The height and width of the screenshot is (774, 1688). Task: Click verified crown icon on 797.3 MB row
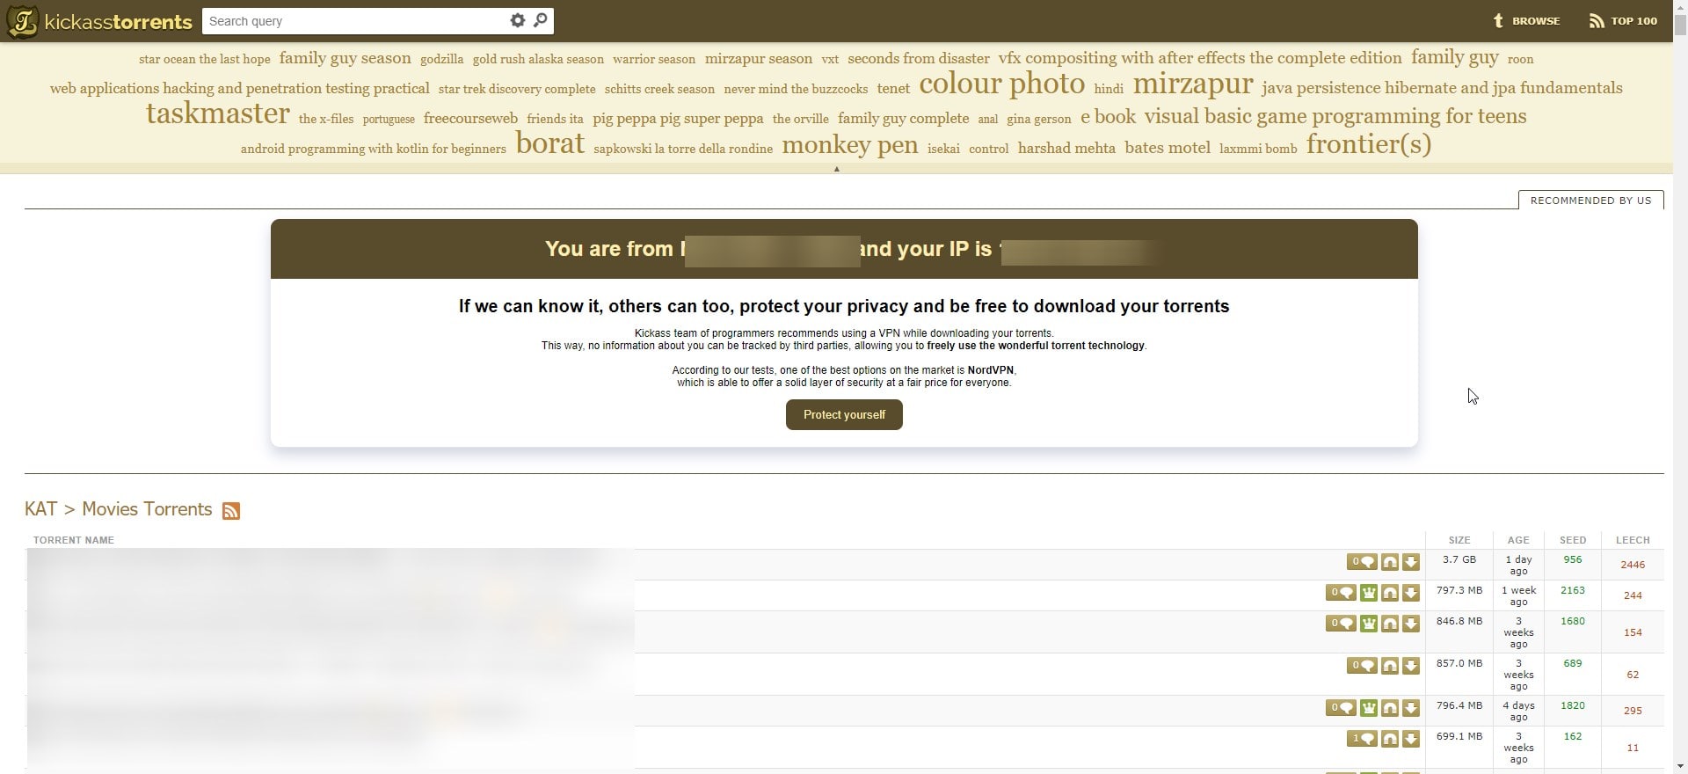pos(1369,593)
